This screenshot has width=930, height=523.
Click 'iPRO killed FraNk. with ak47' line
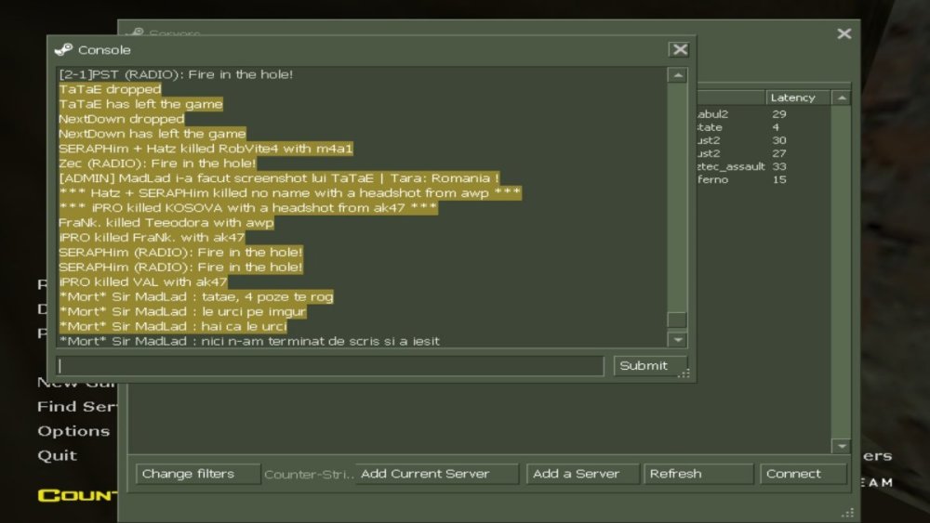click(x=152, y=238)
